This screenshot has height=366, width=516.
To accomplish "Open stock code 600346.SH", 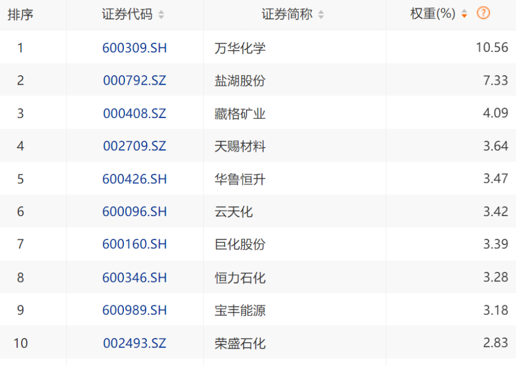I will click(134, 277).
